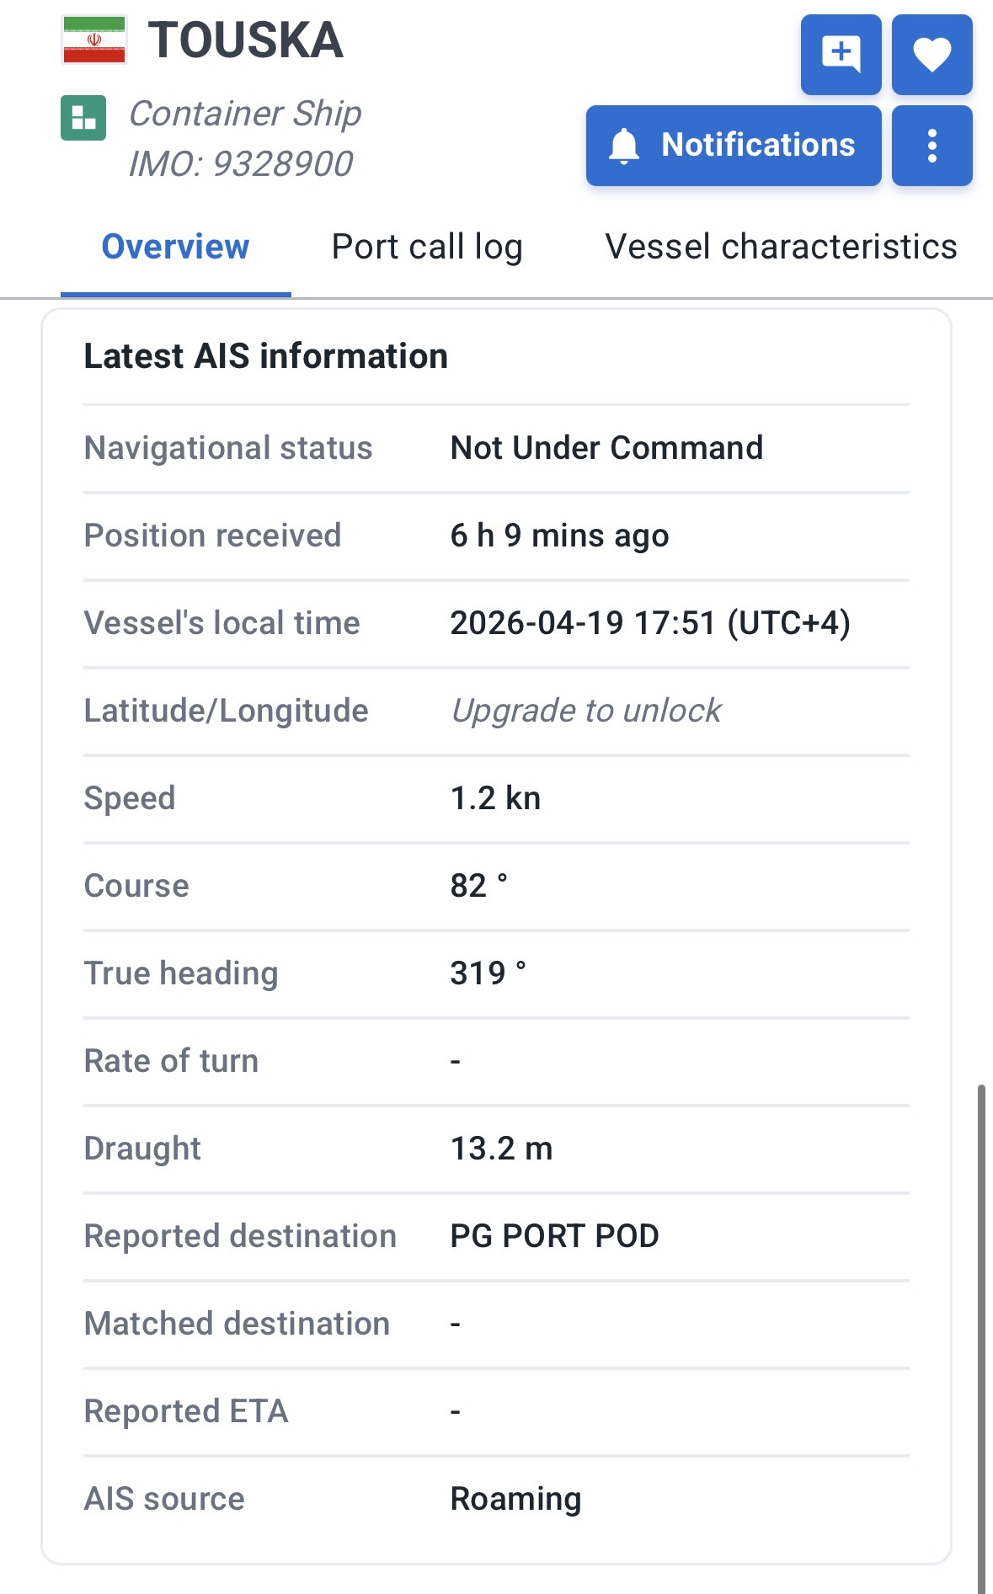Open the Port call log tab
993x1594 pixels.
[x=427, y=247]
